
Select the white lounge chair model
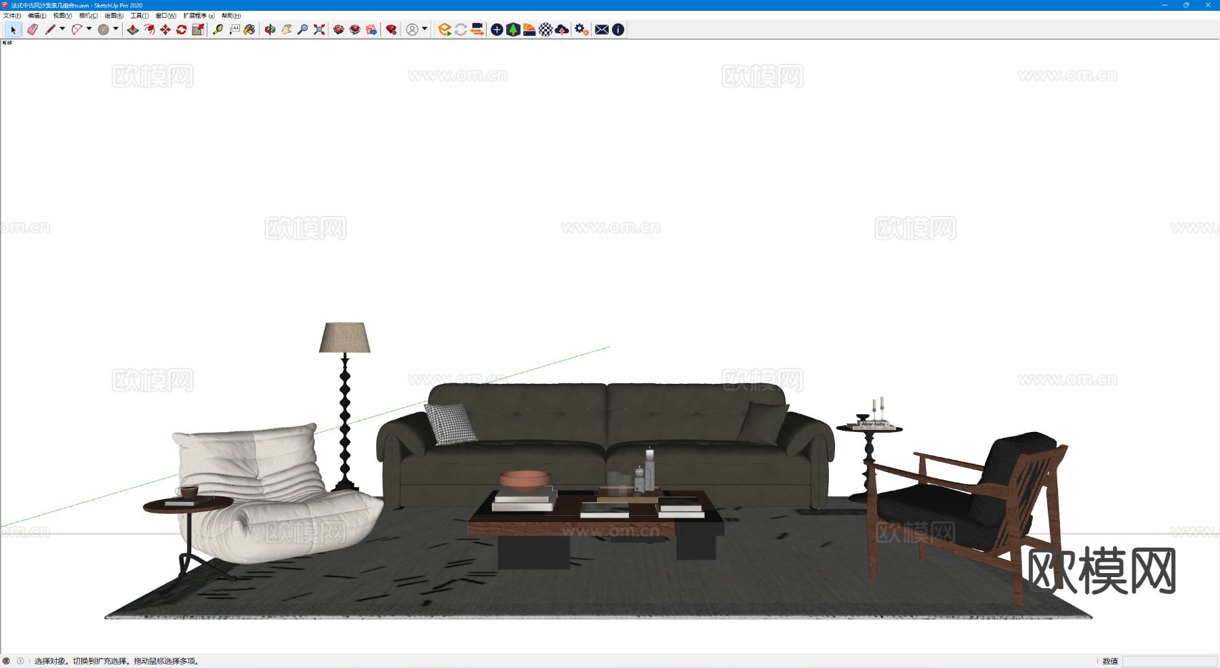[x=278, y=495]
